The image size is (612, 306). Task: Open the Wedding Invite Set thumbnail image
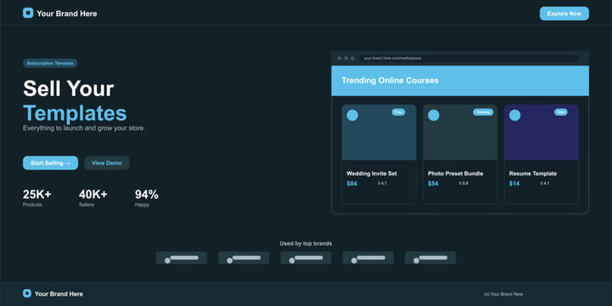[x=378, y=133]
